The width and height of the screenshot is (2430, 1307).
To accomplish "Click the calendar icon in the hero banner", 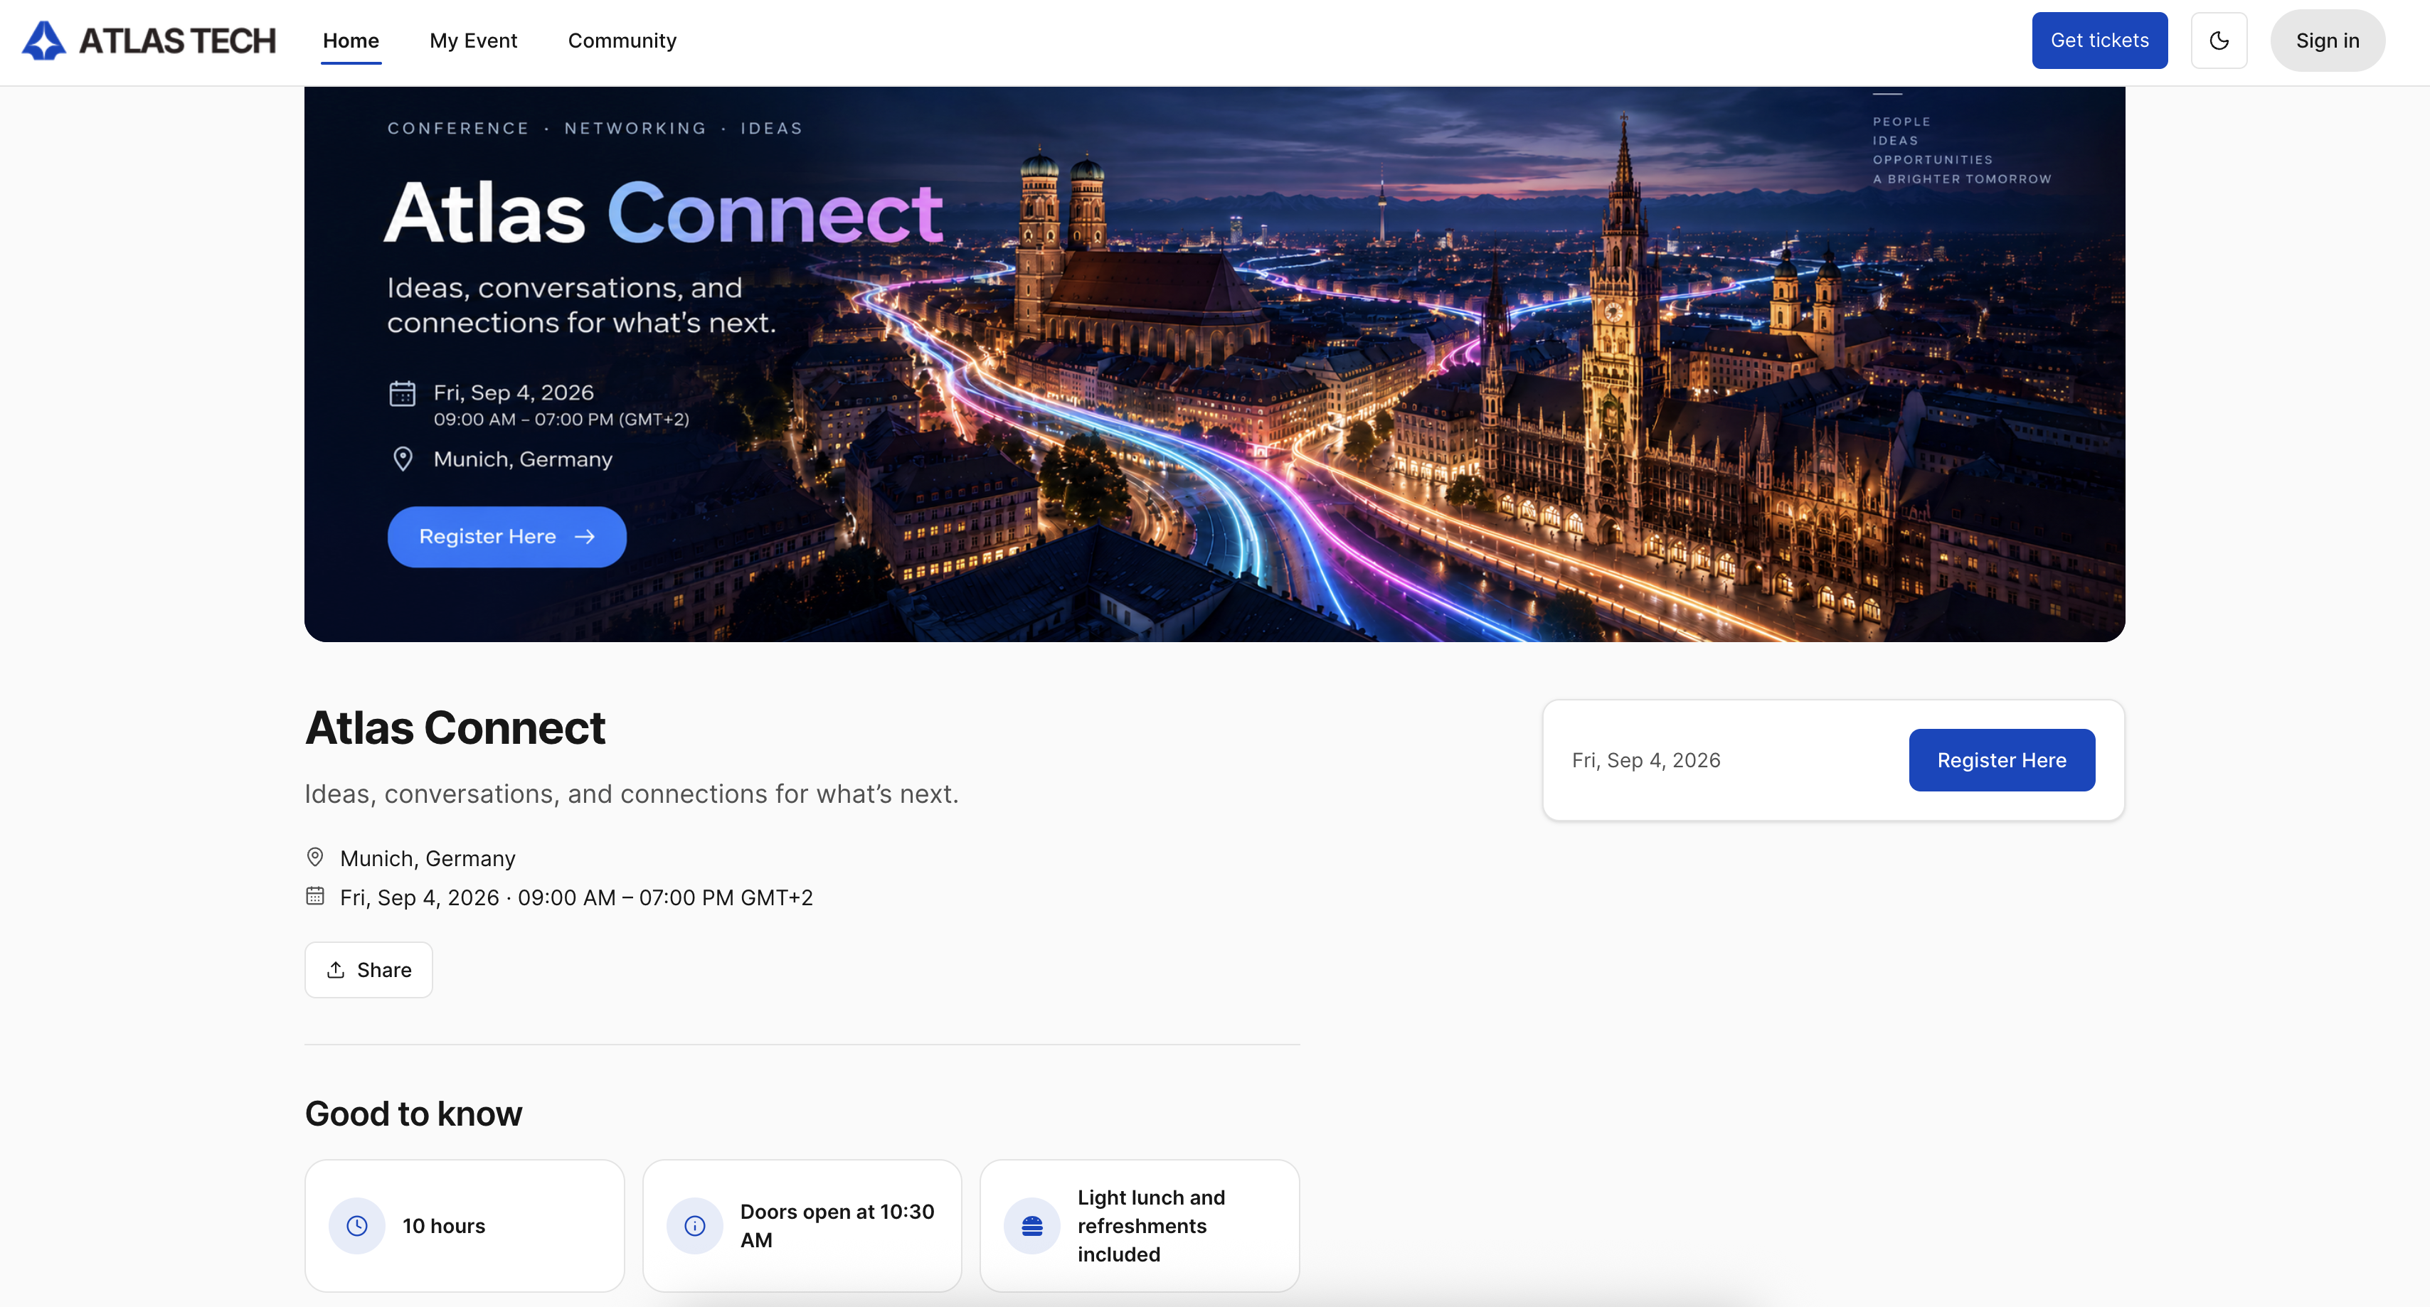I will [403, 393].
